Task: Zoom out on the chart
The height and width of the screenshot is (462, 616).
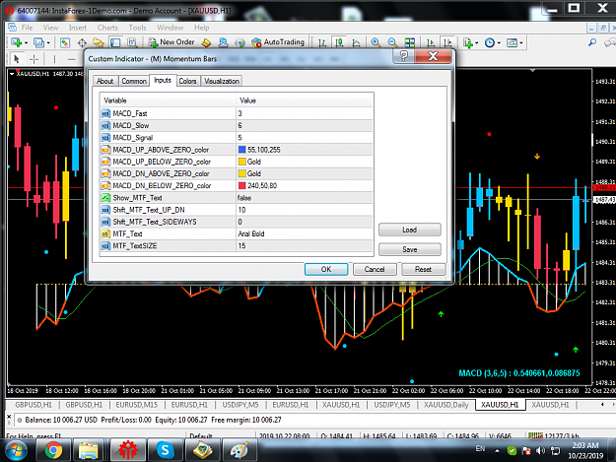Action: (x=392, y=42)
